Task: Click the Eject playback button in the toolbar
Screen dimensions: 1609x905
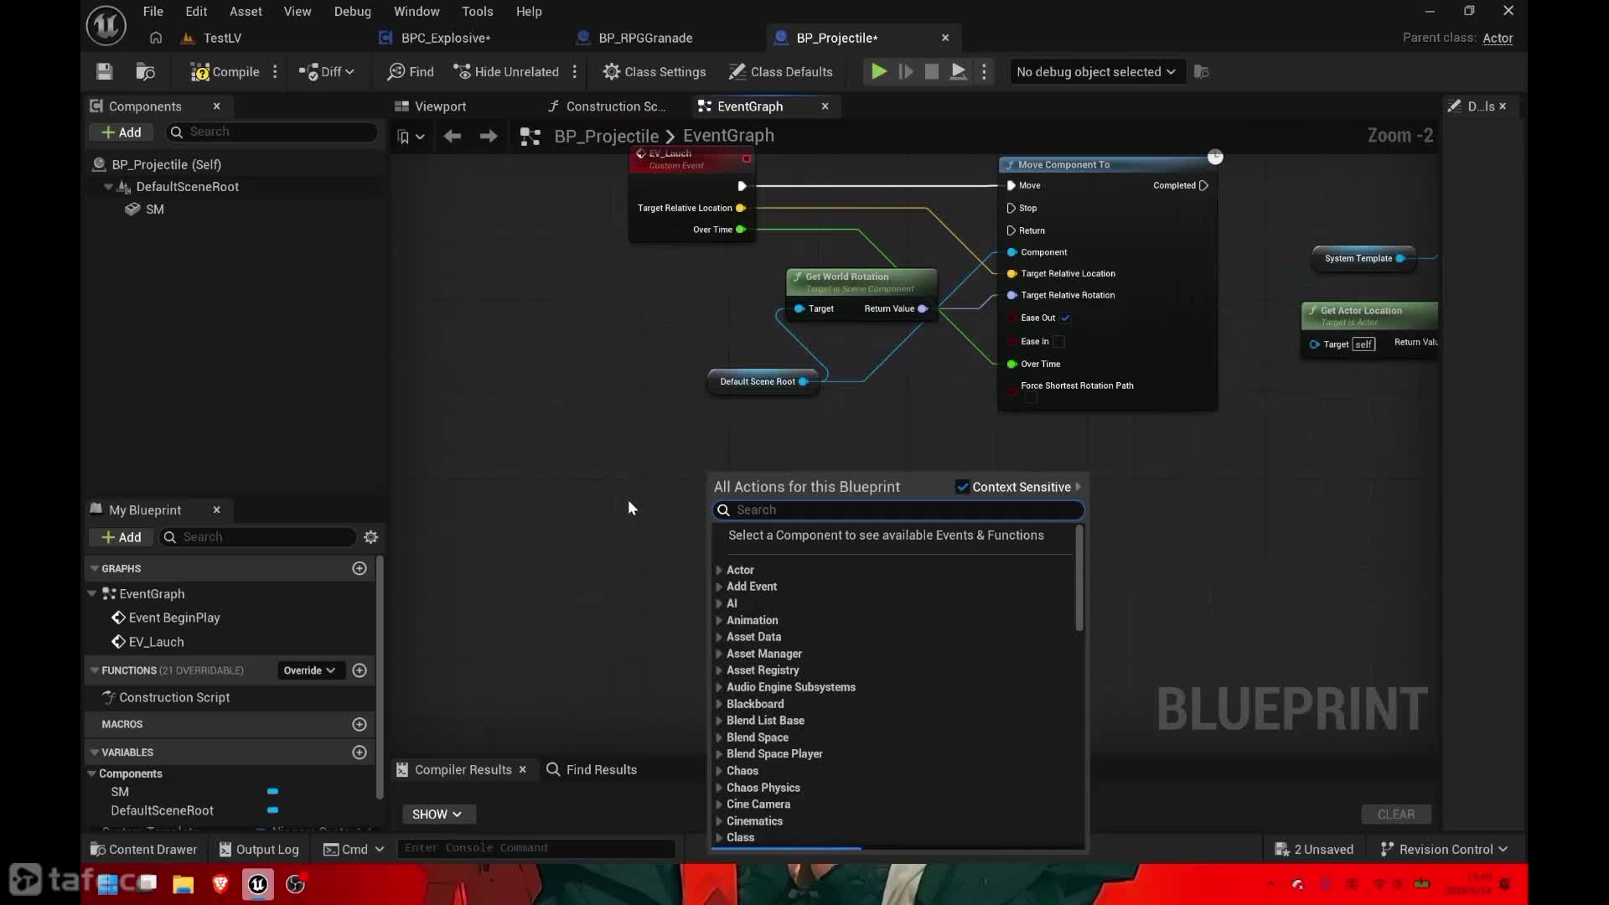Action: [959, 72]
